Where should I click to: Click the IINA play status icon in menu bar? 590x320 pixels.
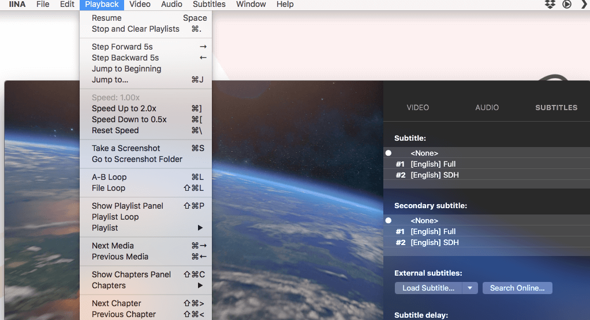567,4
